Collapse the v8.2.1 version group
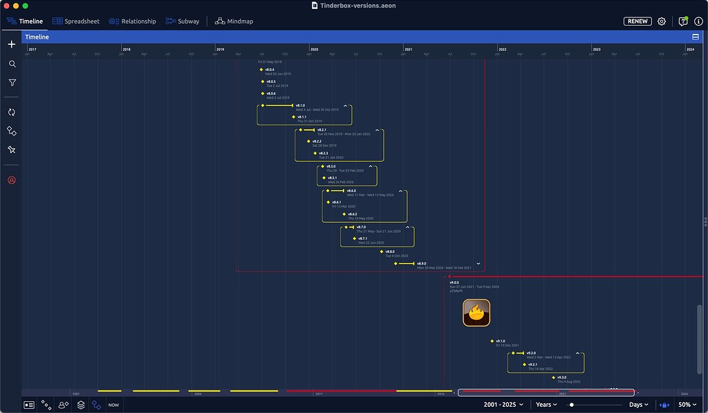The height and width of the screenshot is (413, 708). [378, 129]
